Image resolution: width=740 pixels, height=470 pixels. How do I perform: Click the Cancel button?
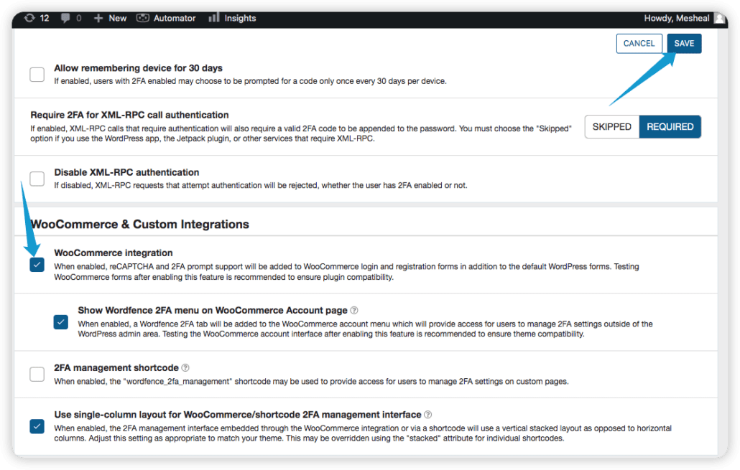pyautogui.click(x=639, y=43)
